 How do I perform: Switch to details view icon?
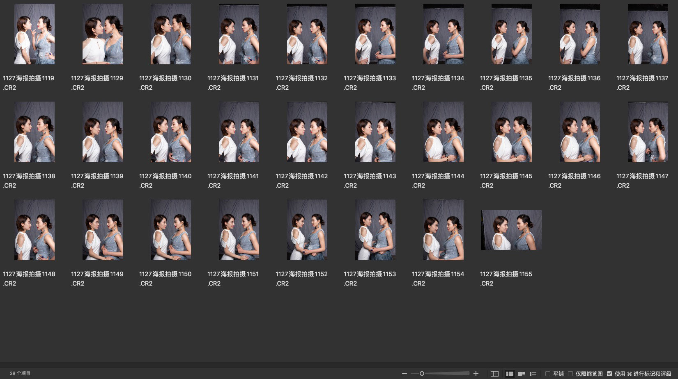coord(522,374)
